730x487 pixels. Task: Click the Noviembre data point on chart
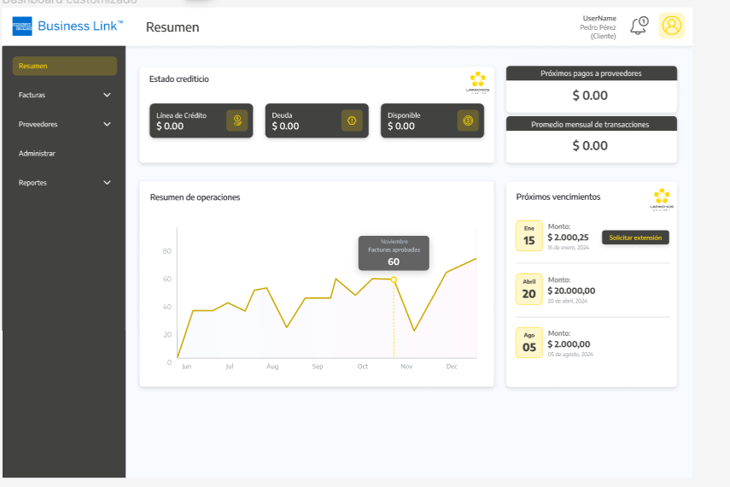[394, 279]
